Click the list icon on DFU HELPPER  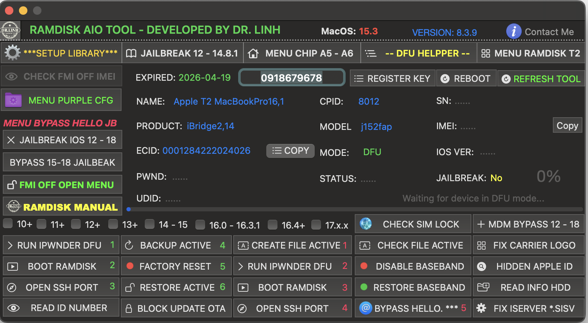click(371, 53)
